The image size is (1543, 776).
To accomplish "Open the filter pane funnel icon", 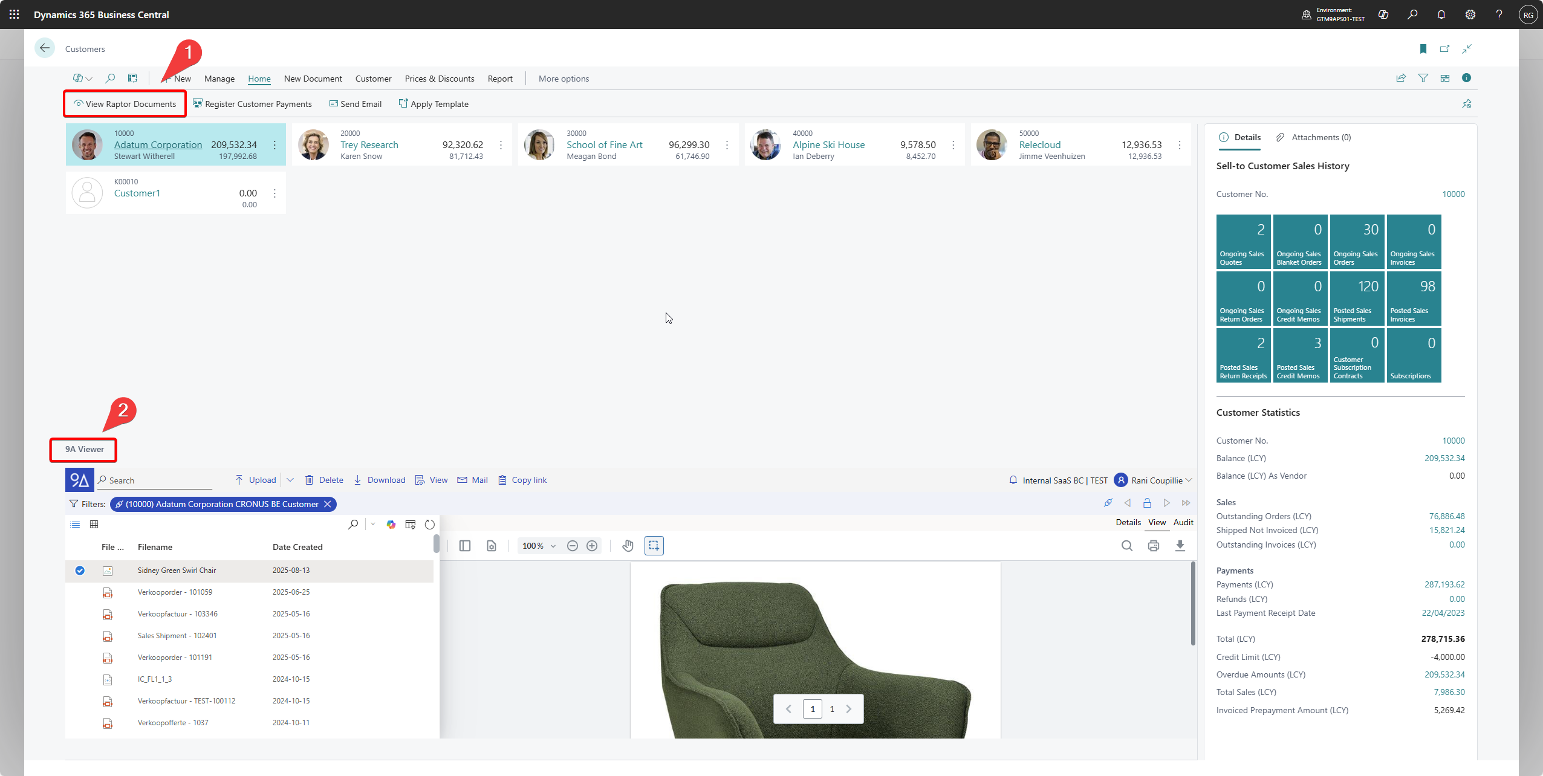I will pyautogui.click(x=1423, y=78).
